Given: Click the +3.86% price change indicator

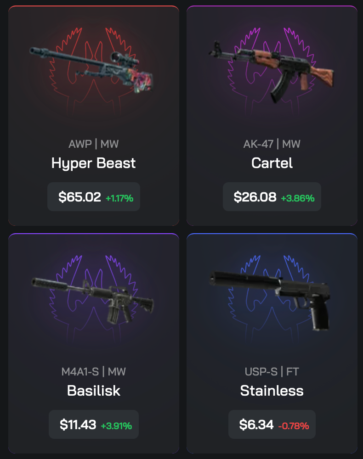Looking at the screenshot, I should pyautogui.click(x=298, y=198).
